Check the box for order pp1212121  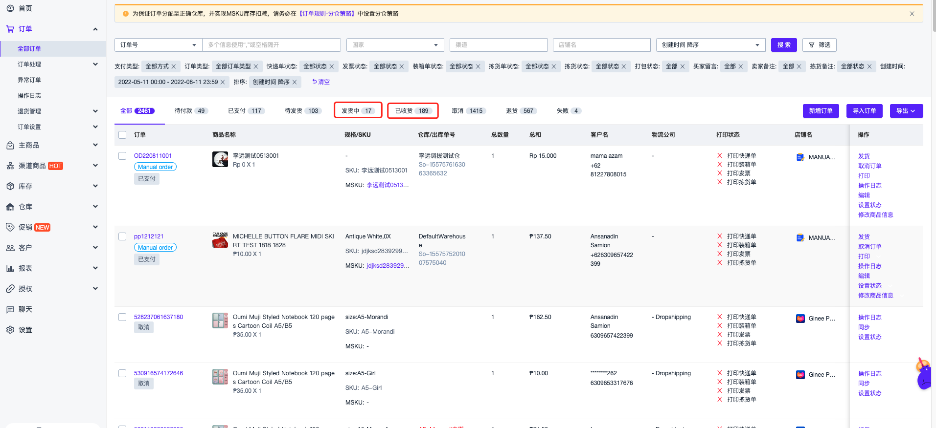(x=122, y=236)
